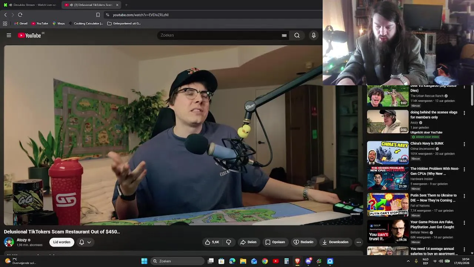Click the Hardware Insider channel name
Image resolution: width=474 pixels, height=267 pixels.
click(x=422, y=179)
